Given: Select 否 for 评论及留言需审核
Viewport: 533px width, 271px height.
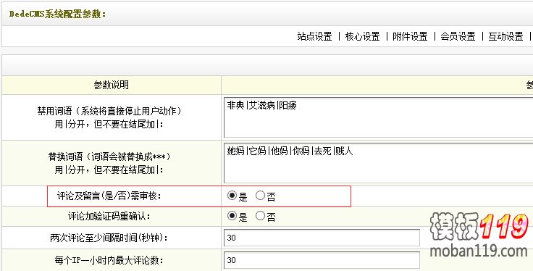Looking at the screenshot, I should [260, 196].
